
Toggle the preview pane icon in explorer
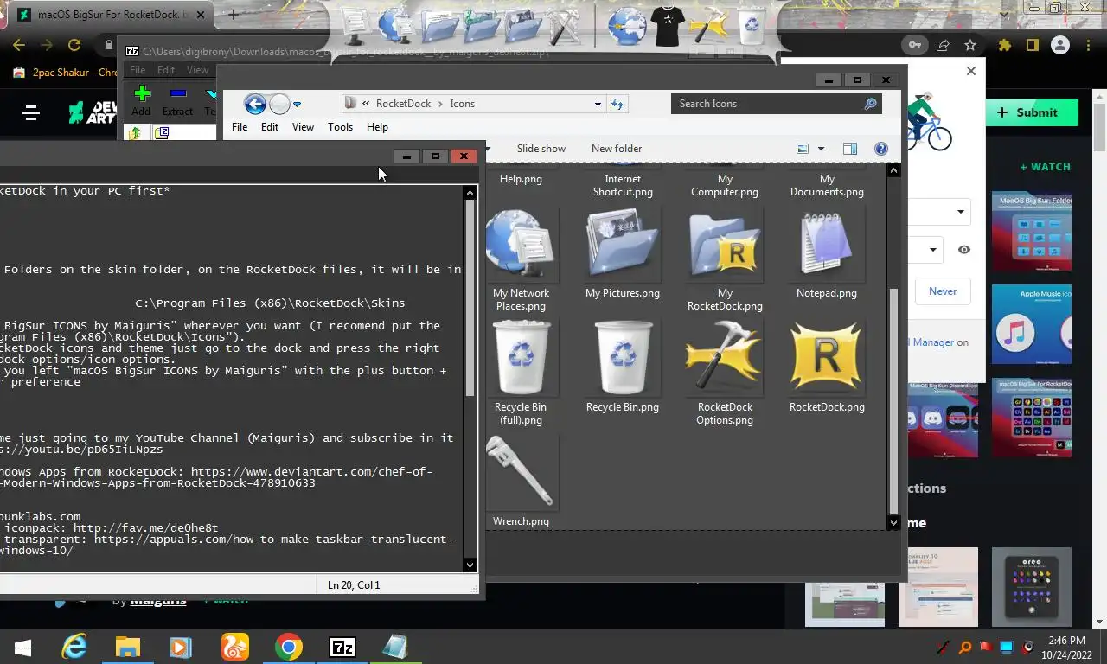pos(850,149)
